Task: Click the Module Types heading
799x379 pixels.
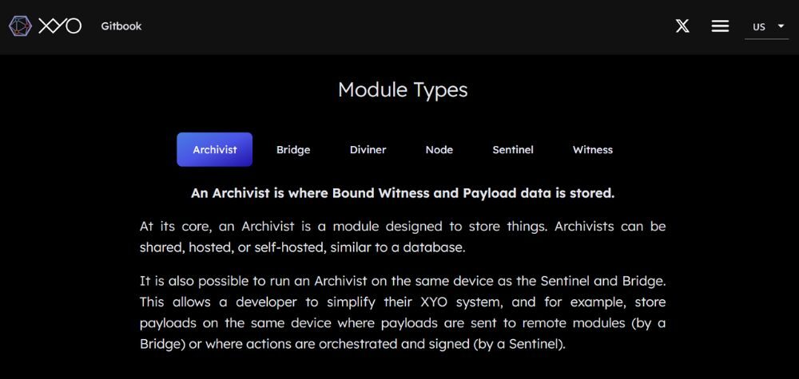Action: click(403, 89)
